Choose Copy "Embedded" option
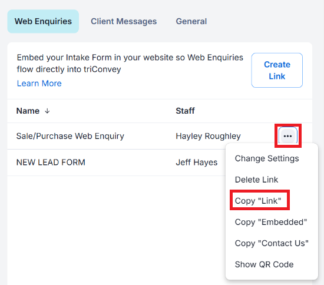The image size is (324, 285). tap(271, 222)
